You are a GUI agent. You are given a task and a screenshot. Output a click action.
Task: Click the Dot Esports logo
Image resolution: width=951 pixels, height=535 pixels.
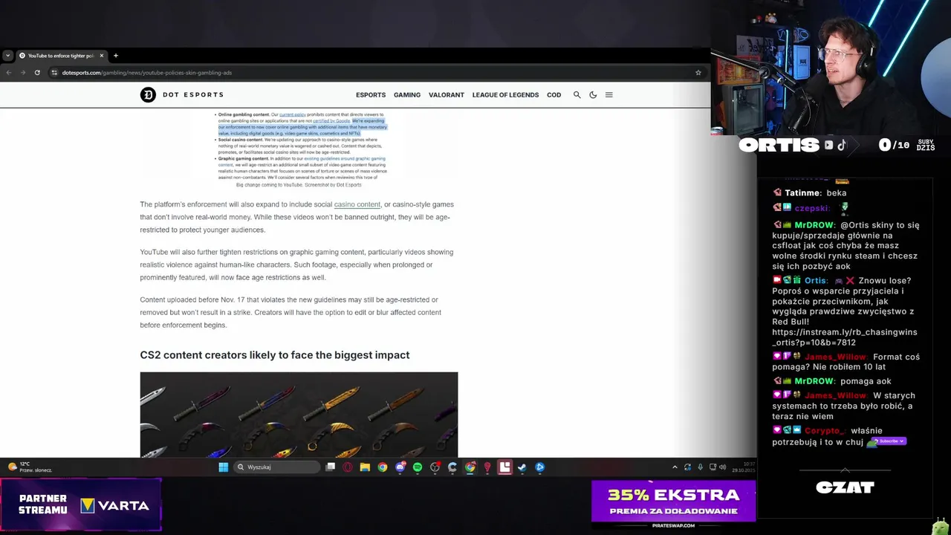[182, 94]
